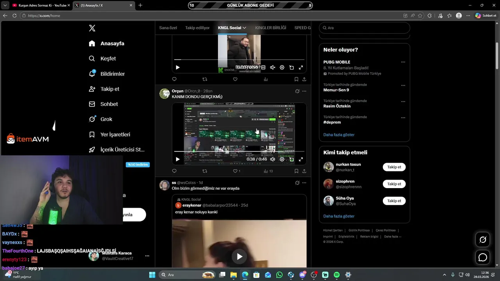Image resolution: width=500 pixels, height=281 pixels.
Task: View analytics showing 13 views
Action: (x=268, y=171)
